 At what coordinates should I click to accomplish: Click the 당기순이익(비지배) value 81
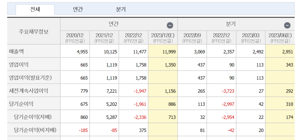(x=202, y=130)
